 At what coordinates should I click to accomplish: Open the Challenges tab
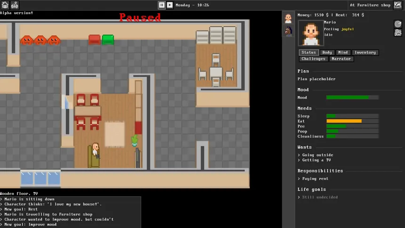(x=313, y=59)
